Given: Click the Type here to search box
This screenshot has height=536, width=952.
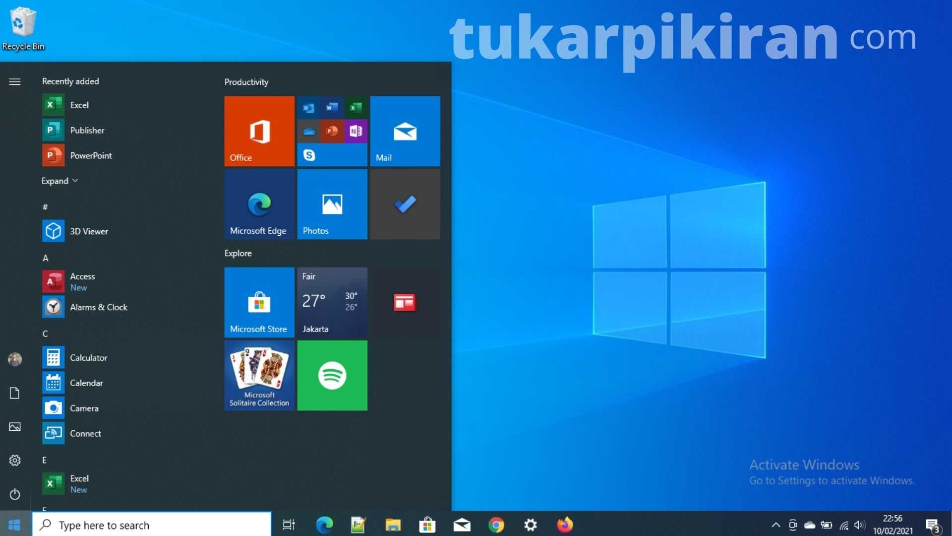Looking at the screenshot, I should tap(152, 525).
